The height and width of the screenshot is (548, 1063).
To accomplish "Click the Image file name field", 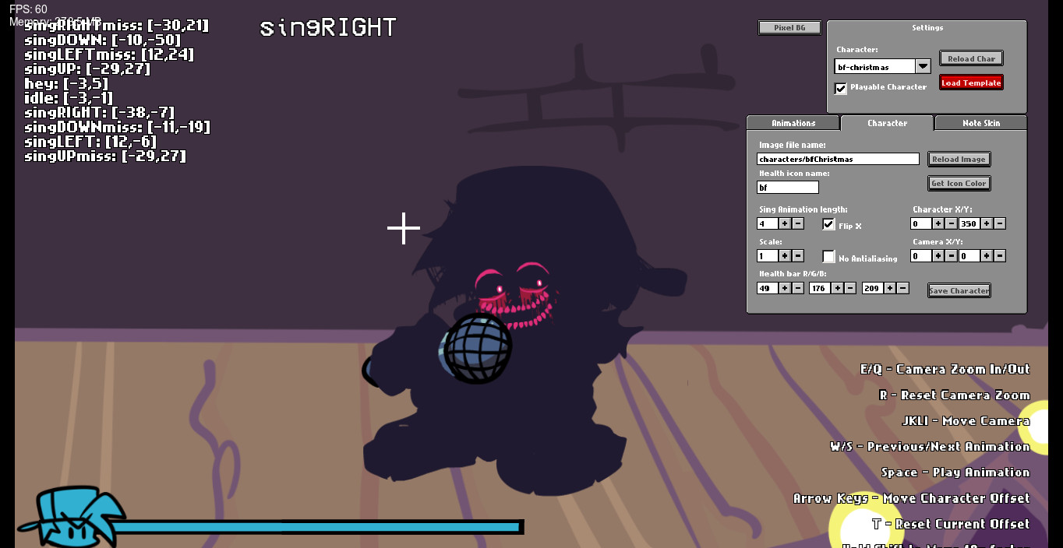I will [838, 159].
